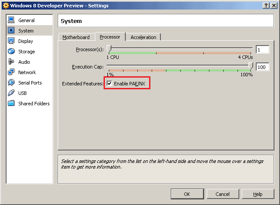Click the System chip icon
Viewport: 280px width, 205px height.
point(11,30)
